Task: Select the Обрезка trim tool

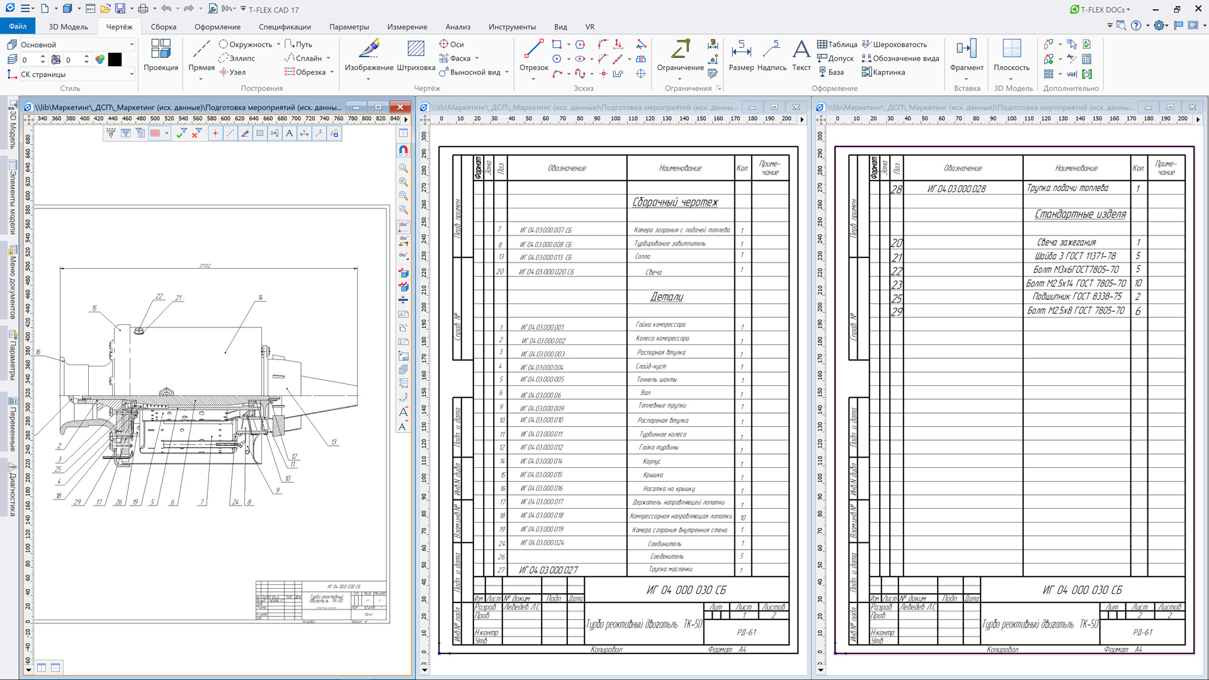Action: point(305,72)
